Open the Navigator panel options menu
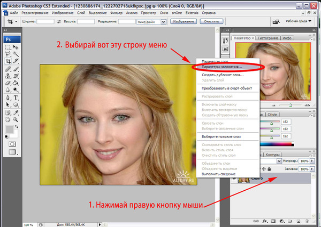This screenshot has height=227, width=321. click(x=313, y=39)
